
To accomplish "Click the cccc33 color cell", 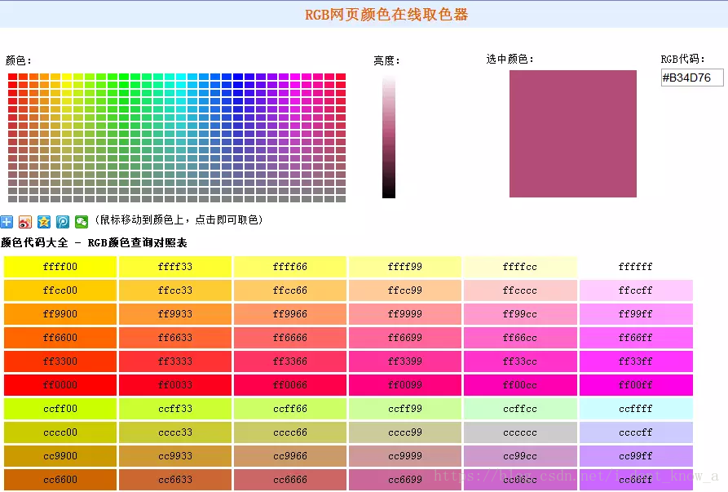I will [175, 432].
